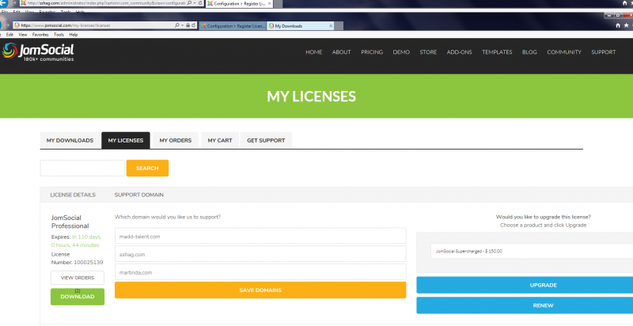Viewport: 633px width, 326px height.
Task: Open the DEMO navigation link
Action: click(x=401, y=52)
